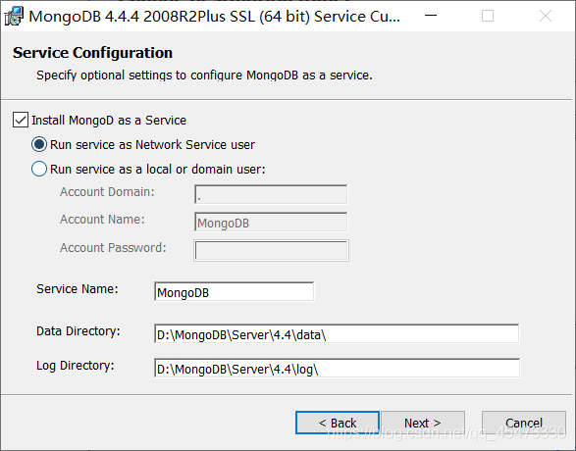Viewport: 576px width, 451px height.
Task: Go back using the Back button
Action: (338, 423)
